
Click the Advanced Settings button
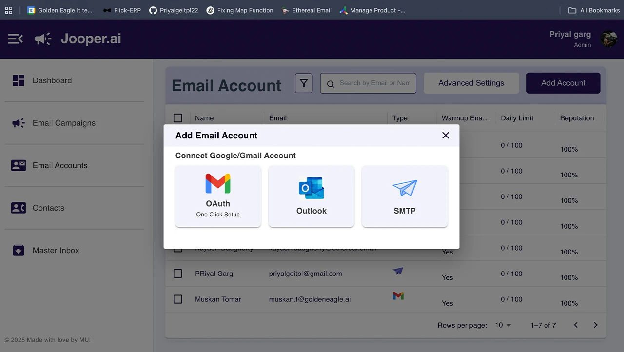471,83
